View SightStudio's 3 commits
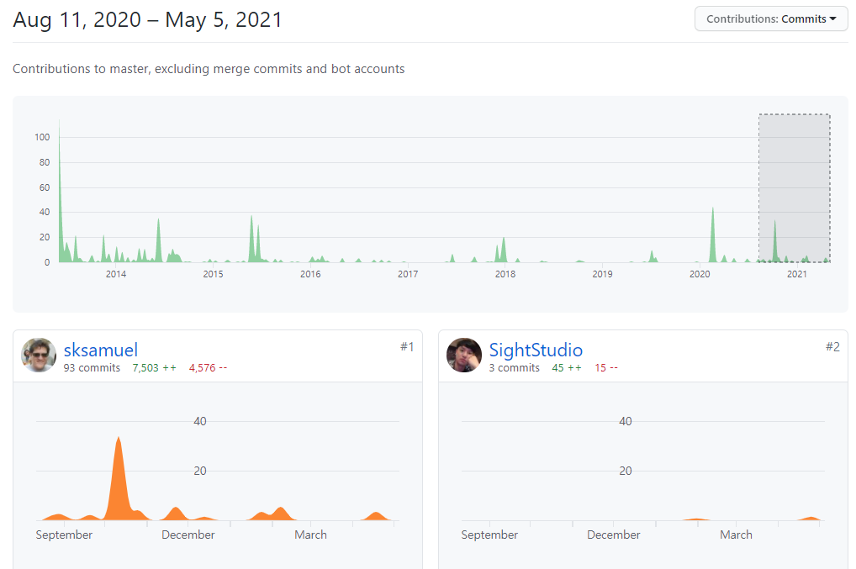The image size is (856, 569). 515,368
